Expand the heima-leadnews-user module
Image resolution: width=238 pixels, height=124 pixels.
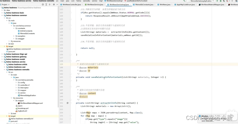click(4, 67)
